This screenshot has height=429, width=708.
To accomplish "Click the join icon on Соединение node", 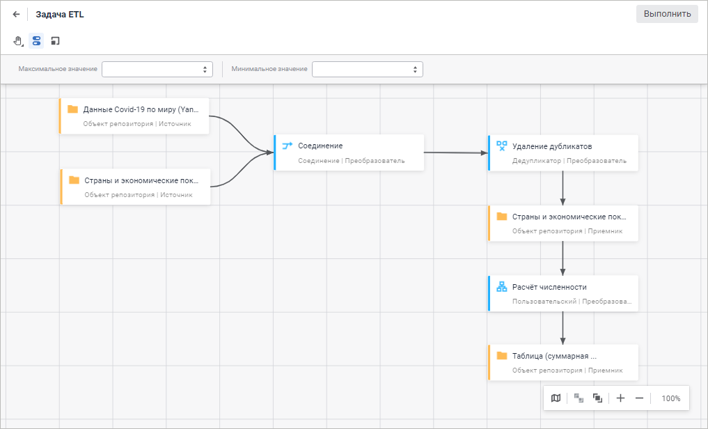I will (287, 146).
